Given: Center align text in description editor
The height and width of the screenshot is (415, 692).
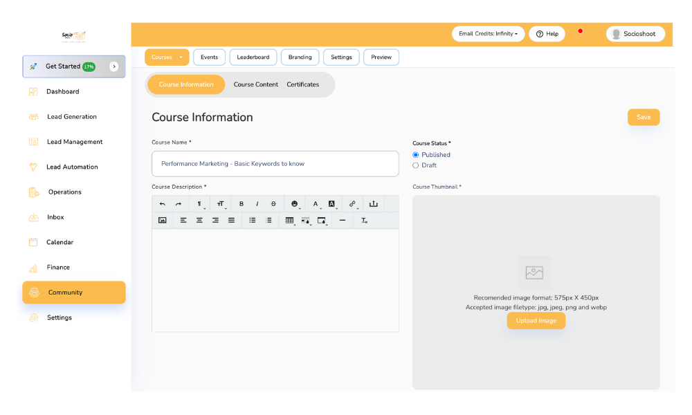Looking at the screenshot, I should click(199, 221).
